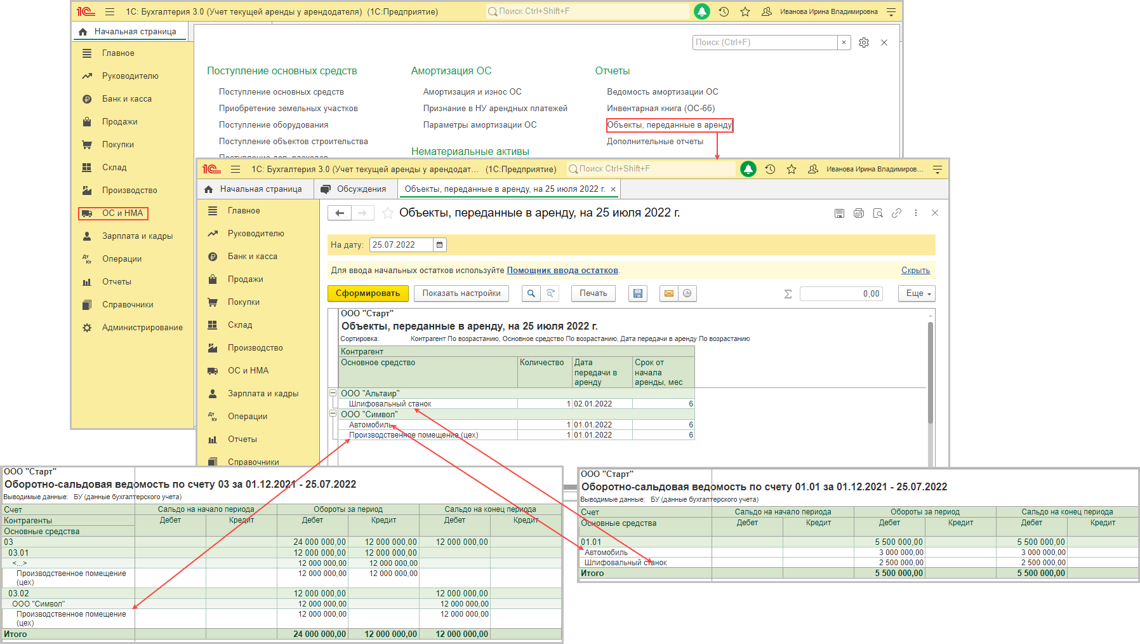This screenshot has height=644, width=1140.
Task: Click green notification bell in front window
Action: 748,169
